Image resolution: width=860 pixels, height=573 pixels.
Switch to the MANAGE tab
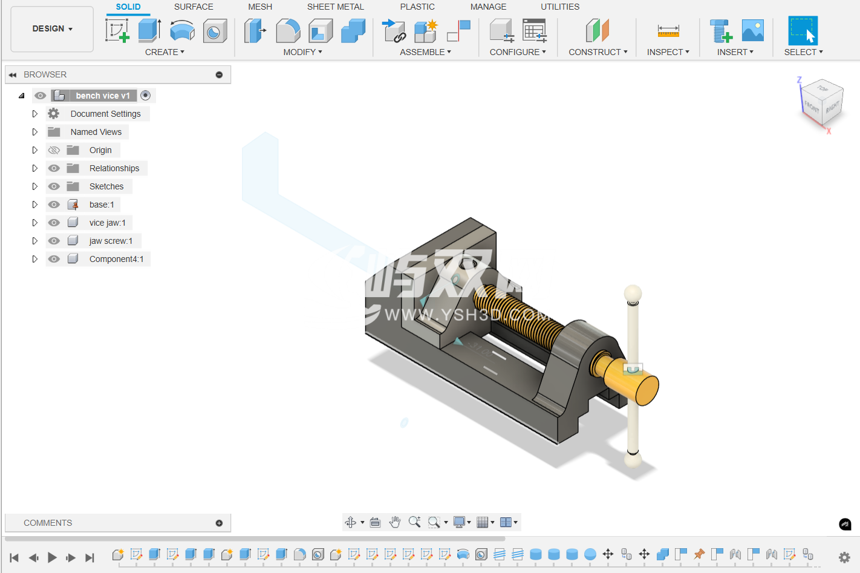click(489, 7)
